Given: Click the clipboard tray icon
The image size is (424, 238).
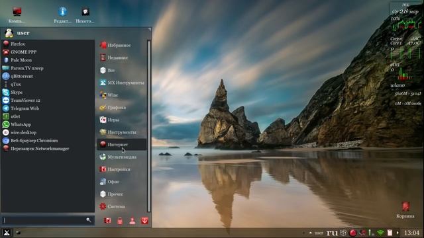Looking at the screenshot, I should pos(390,233).
